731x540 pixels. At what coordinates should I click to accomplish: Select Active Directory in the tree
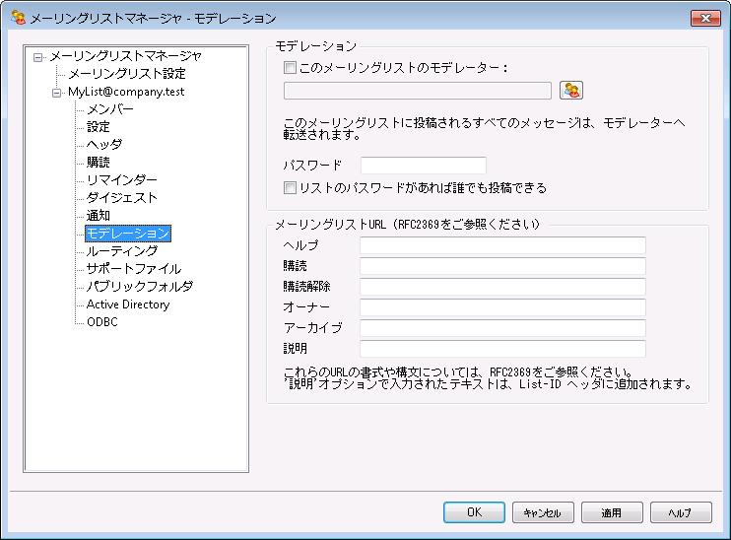click(127, 304)
